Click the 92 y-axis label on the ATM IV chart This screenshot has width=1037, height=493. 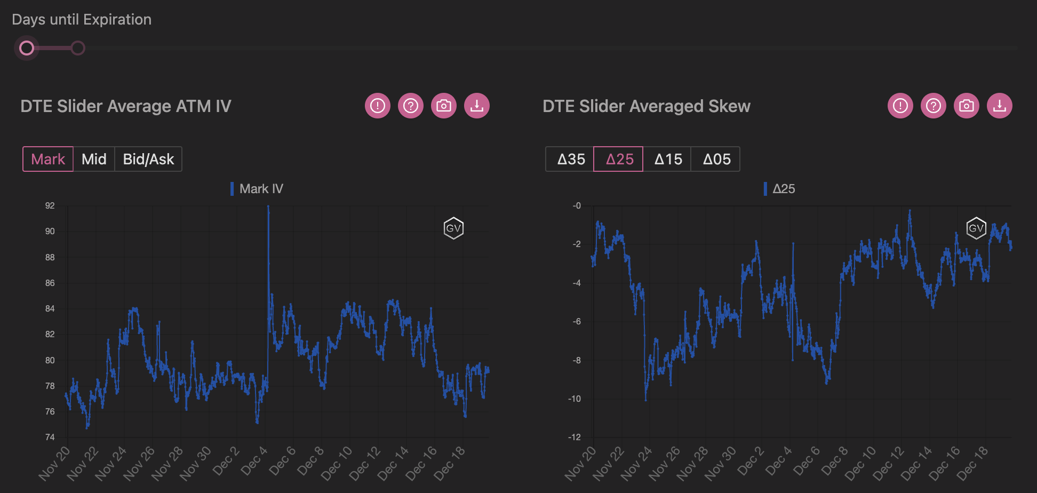click(x=50, y=205)
